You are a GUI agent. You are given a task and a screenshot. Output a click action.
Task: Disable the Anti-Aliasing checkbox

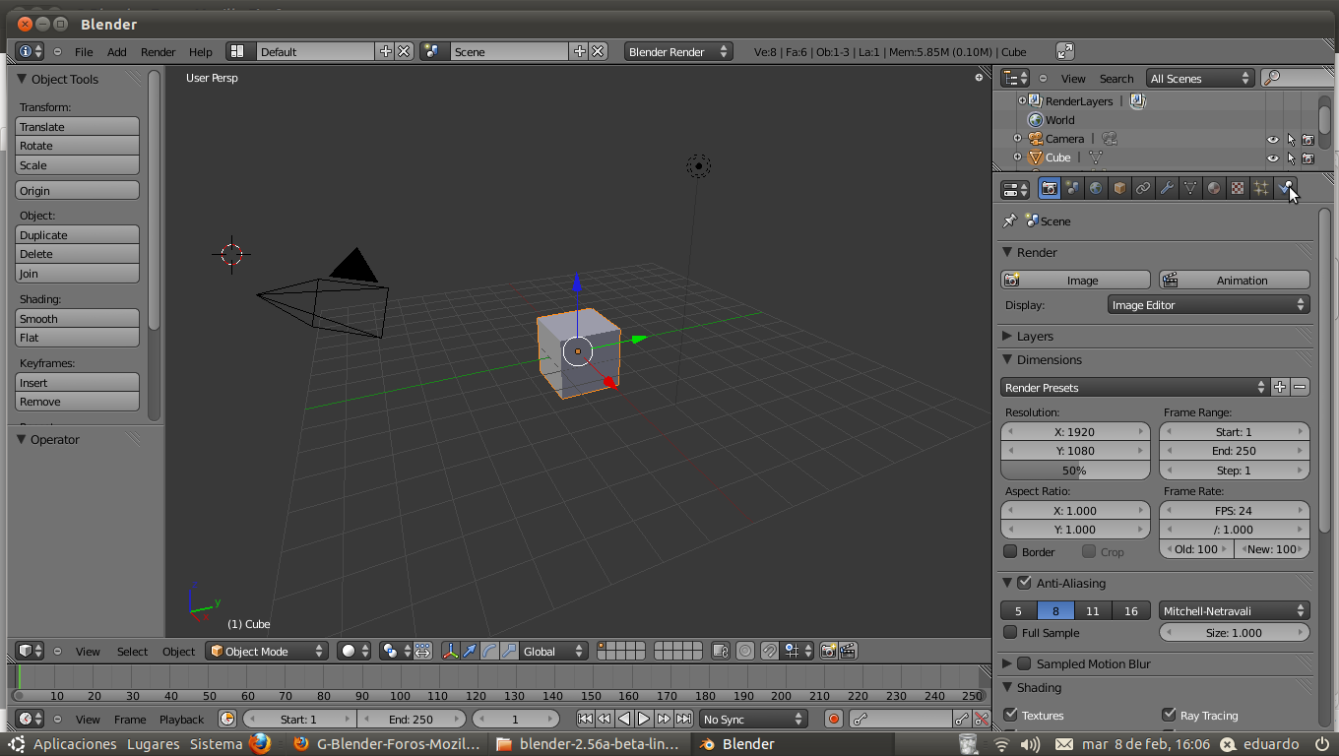(x=1024, y=583)
